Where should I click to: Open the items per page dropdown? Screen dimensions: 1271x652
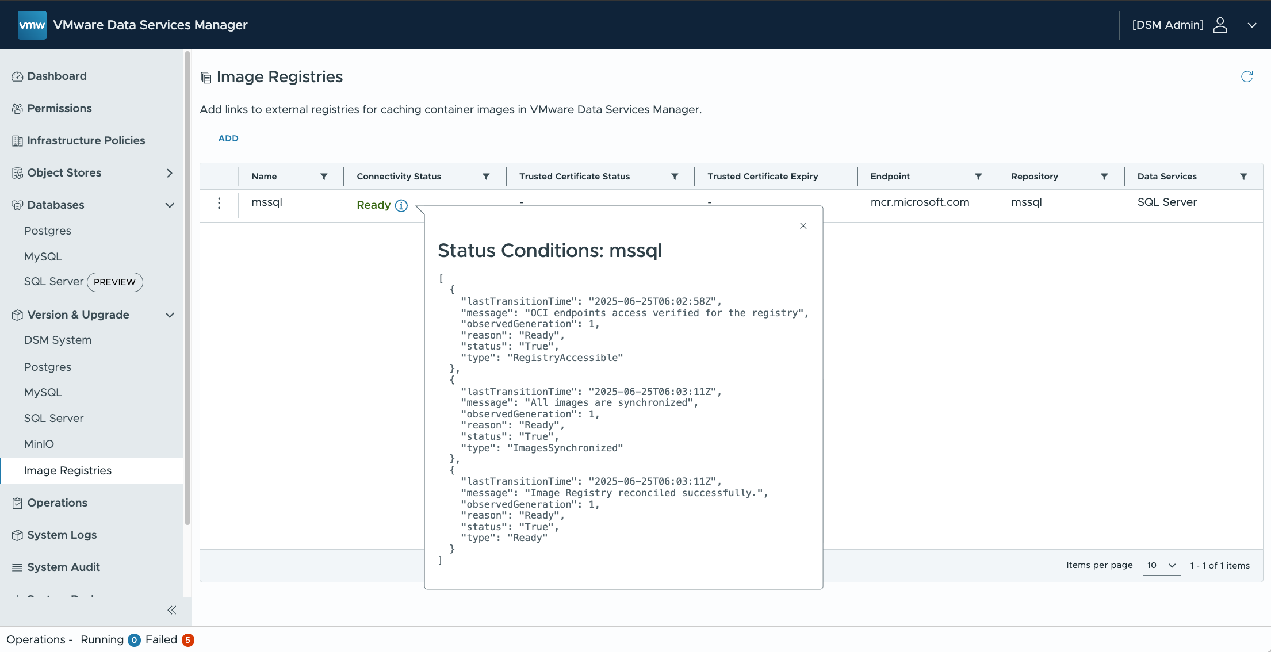[1161, 566]
